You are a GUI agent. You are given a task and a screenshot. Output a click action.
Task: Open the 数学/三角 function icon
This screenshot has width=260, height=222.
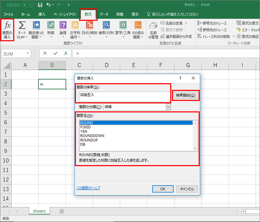click(x=123, y=30)
